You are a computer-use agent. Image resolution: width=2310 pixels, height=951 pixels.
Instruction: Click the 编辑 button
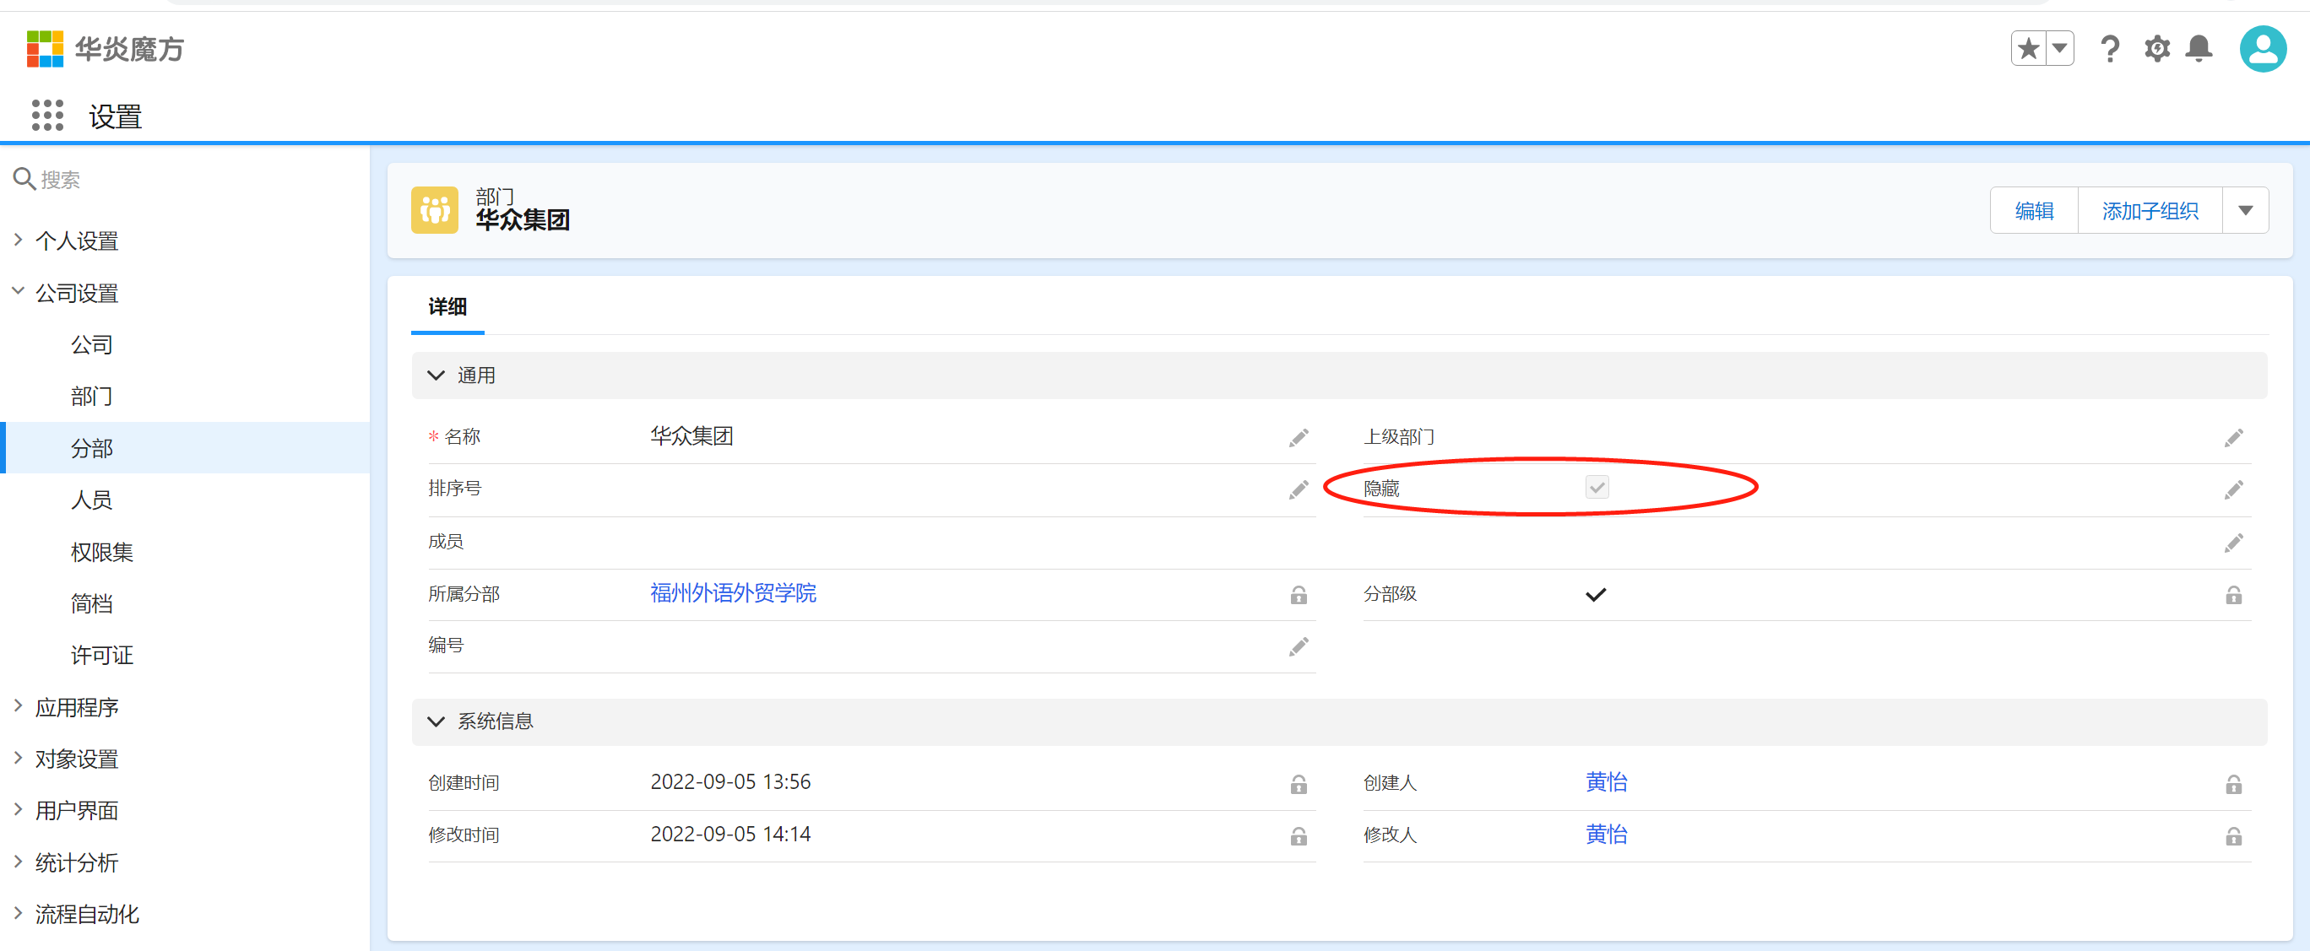[x=2033, y=211]
